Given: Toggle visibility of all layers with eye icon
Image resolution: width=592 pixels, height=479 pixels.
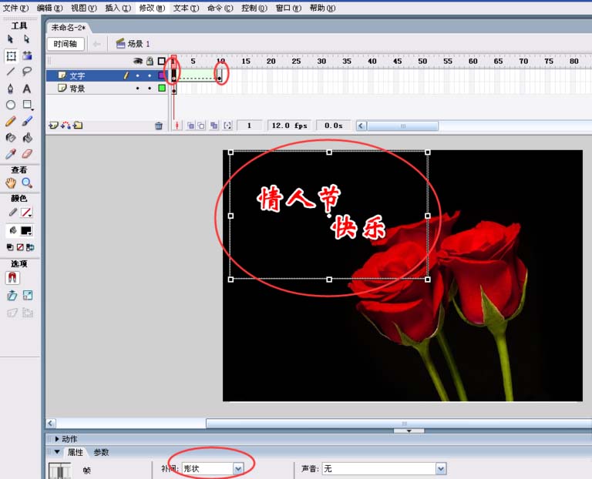Looking at the screenshot, I should pyautogui.click(x=138, y=61).
